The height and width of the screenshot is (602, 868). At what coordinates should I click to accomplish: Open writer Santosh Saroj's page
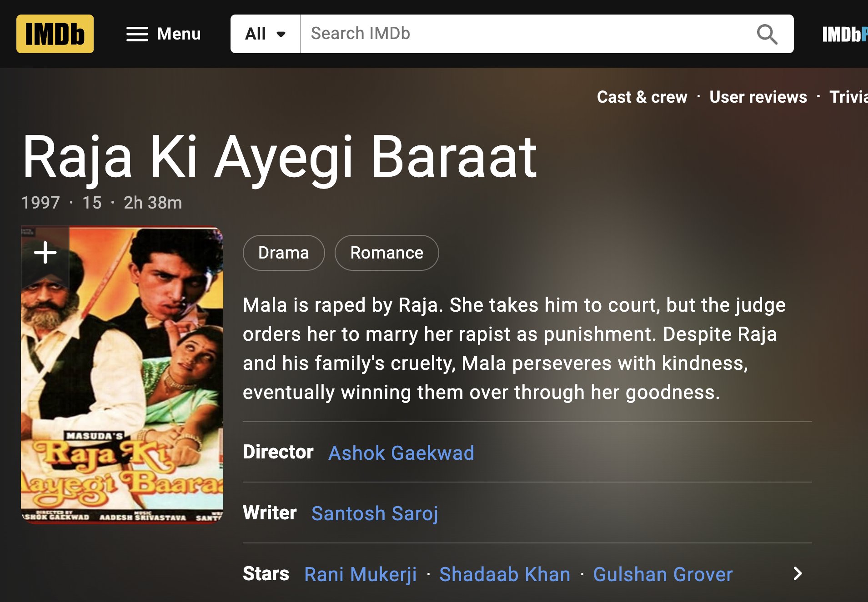pyautogui.click(x=375, y=513)
